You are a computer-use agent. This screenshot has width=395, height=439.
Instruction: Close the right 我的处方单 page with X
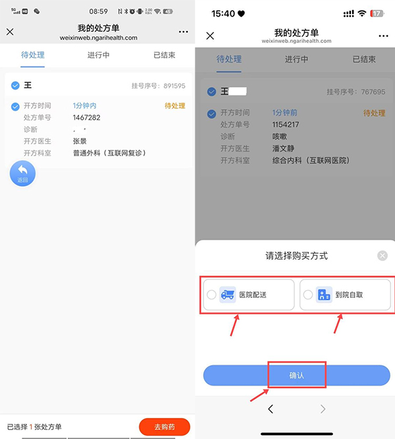tap(210, 36)
